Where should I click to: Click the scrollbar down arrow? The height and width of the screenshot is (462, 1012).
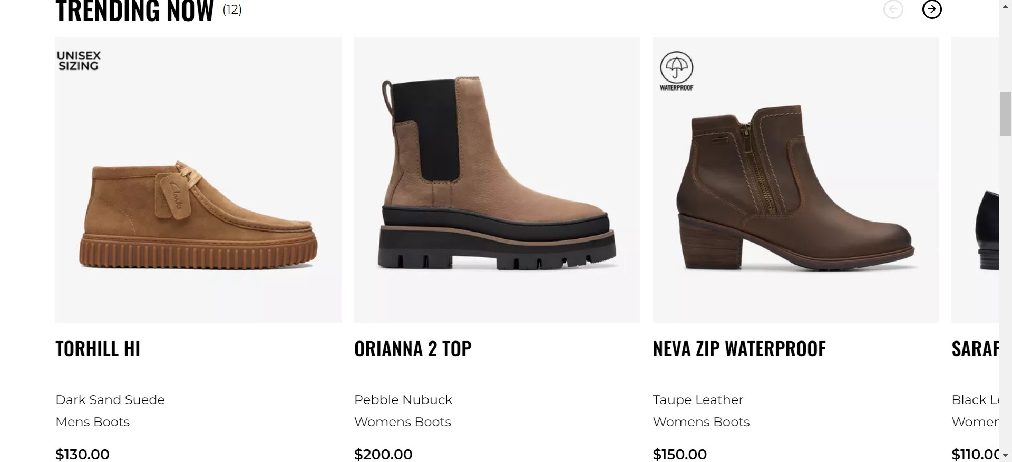tap(1005, 456)
